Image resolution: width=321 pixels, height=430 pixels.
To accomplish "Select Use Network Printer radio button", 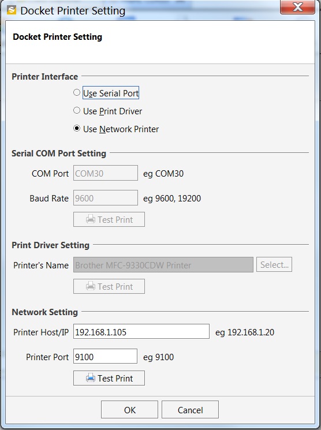I will tap(77, 128).
